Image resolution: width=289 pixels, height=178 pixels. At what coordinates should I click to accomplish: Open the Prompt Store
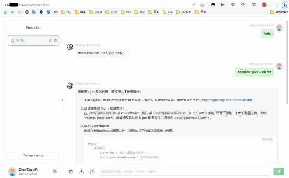tap(33, 156)
